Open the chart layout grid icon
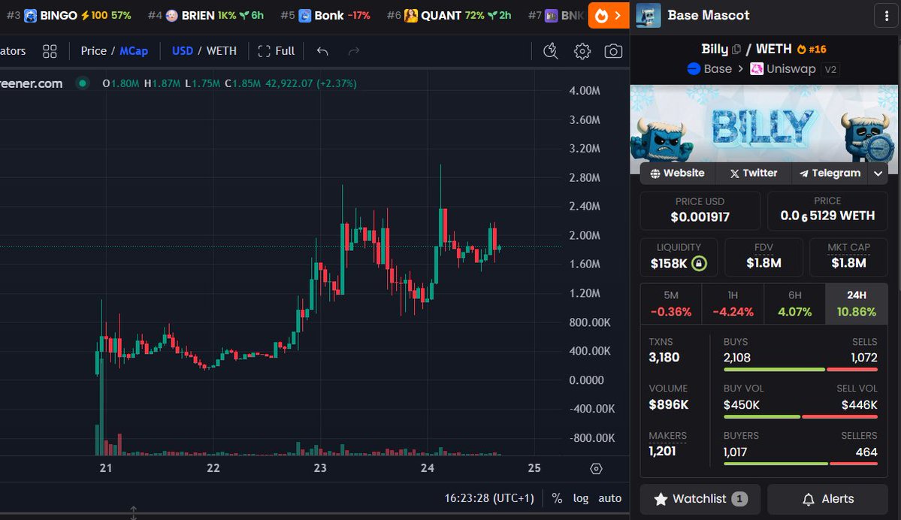The width and height of the screenshot is (901, 520). (x=50, y=51)
